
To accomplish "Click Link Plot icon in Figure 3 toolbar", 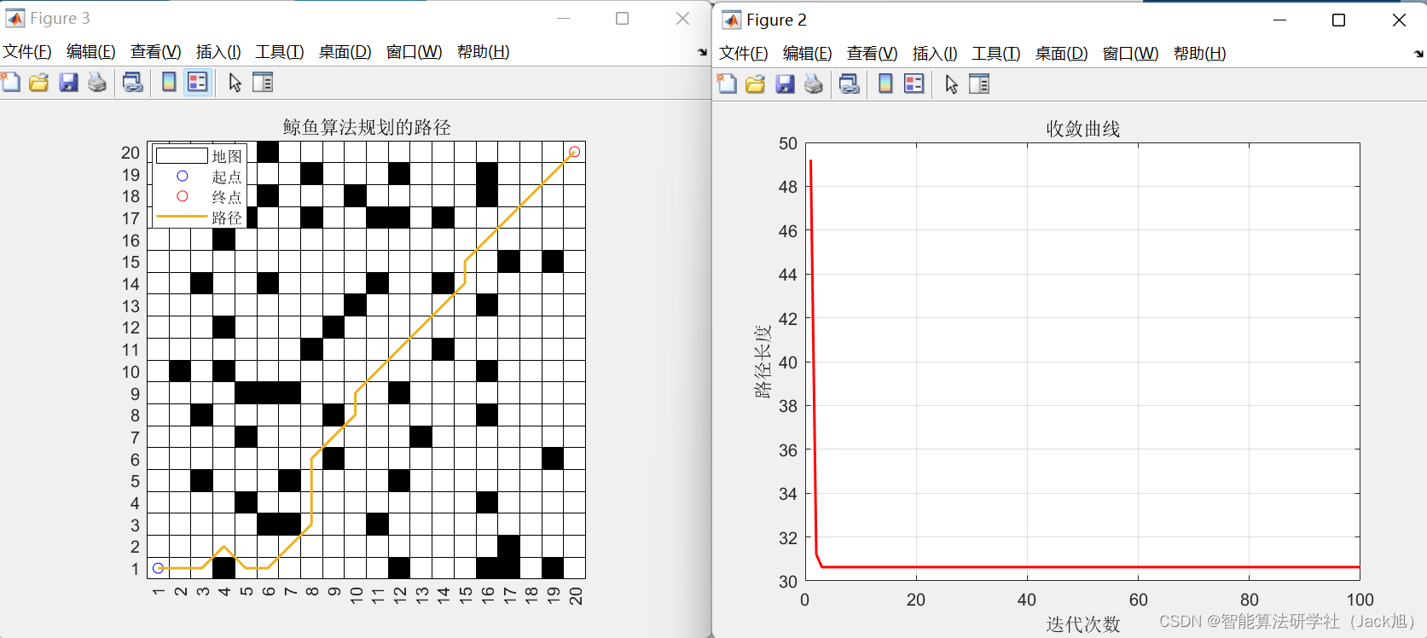I will click(133, 83).
